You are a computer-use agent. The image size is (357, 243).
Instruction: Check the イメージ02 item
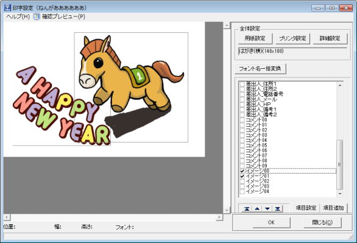click(242, 181)
